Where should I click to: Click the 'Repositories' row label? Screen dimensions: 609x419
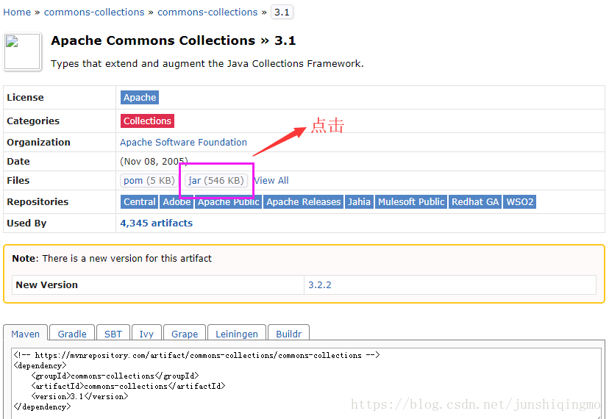(38, 202)
